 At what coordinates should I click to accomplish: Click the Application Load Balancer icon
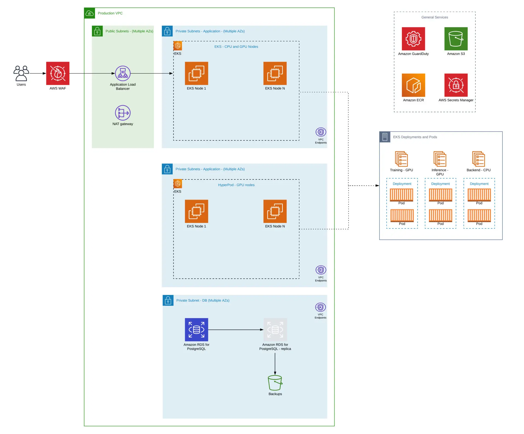[x=123, y=73]
